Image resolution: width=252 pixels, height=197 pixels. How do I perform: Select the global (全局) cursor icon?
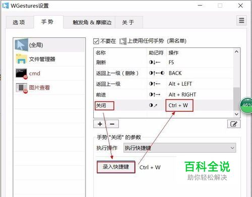tap(21, 45)
